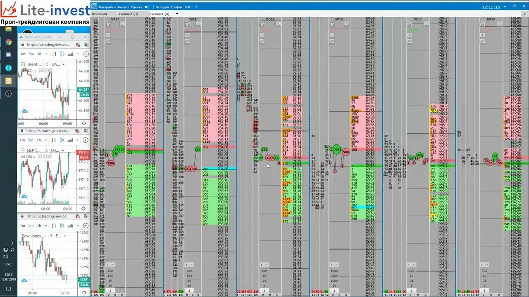The image size is (529, 297).
Task: Open Настройки menu
Action: 107,7
